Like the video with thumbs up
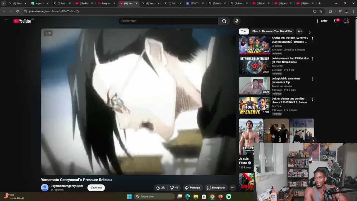 tap(160, 188)
